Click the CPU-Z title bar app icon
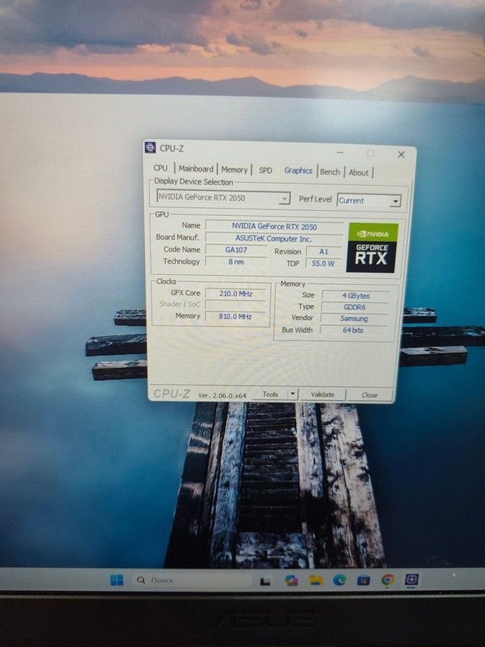Image resolution: width=485 pixels, height=647 pixels. (150, 147)
